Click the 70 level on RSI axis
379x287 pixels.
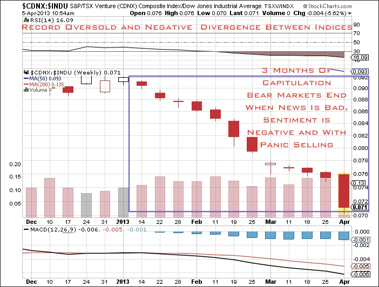tap(356, 33)
